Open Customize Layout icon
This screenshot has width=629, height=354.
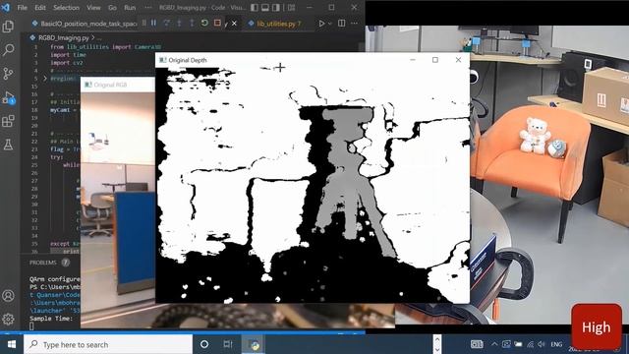[291, 7]
